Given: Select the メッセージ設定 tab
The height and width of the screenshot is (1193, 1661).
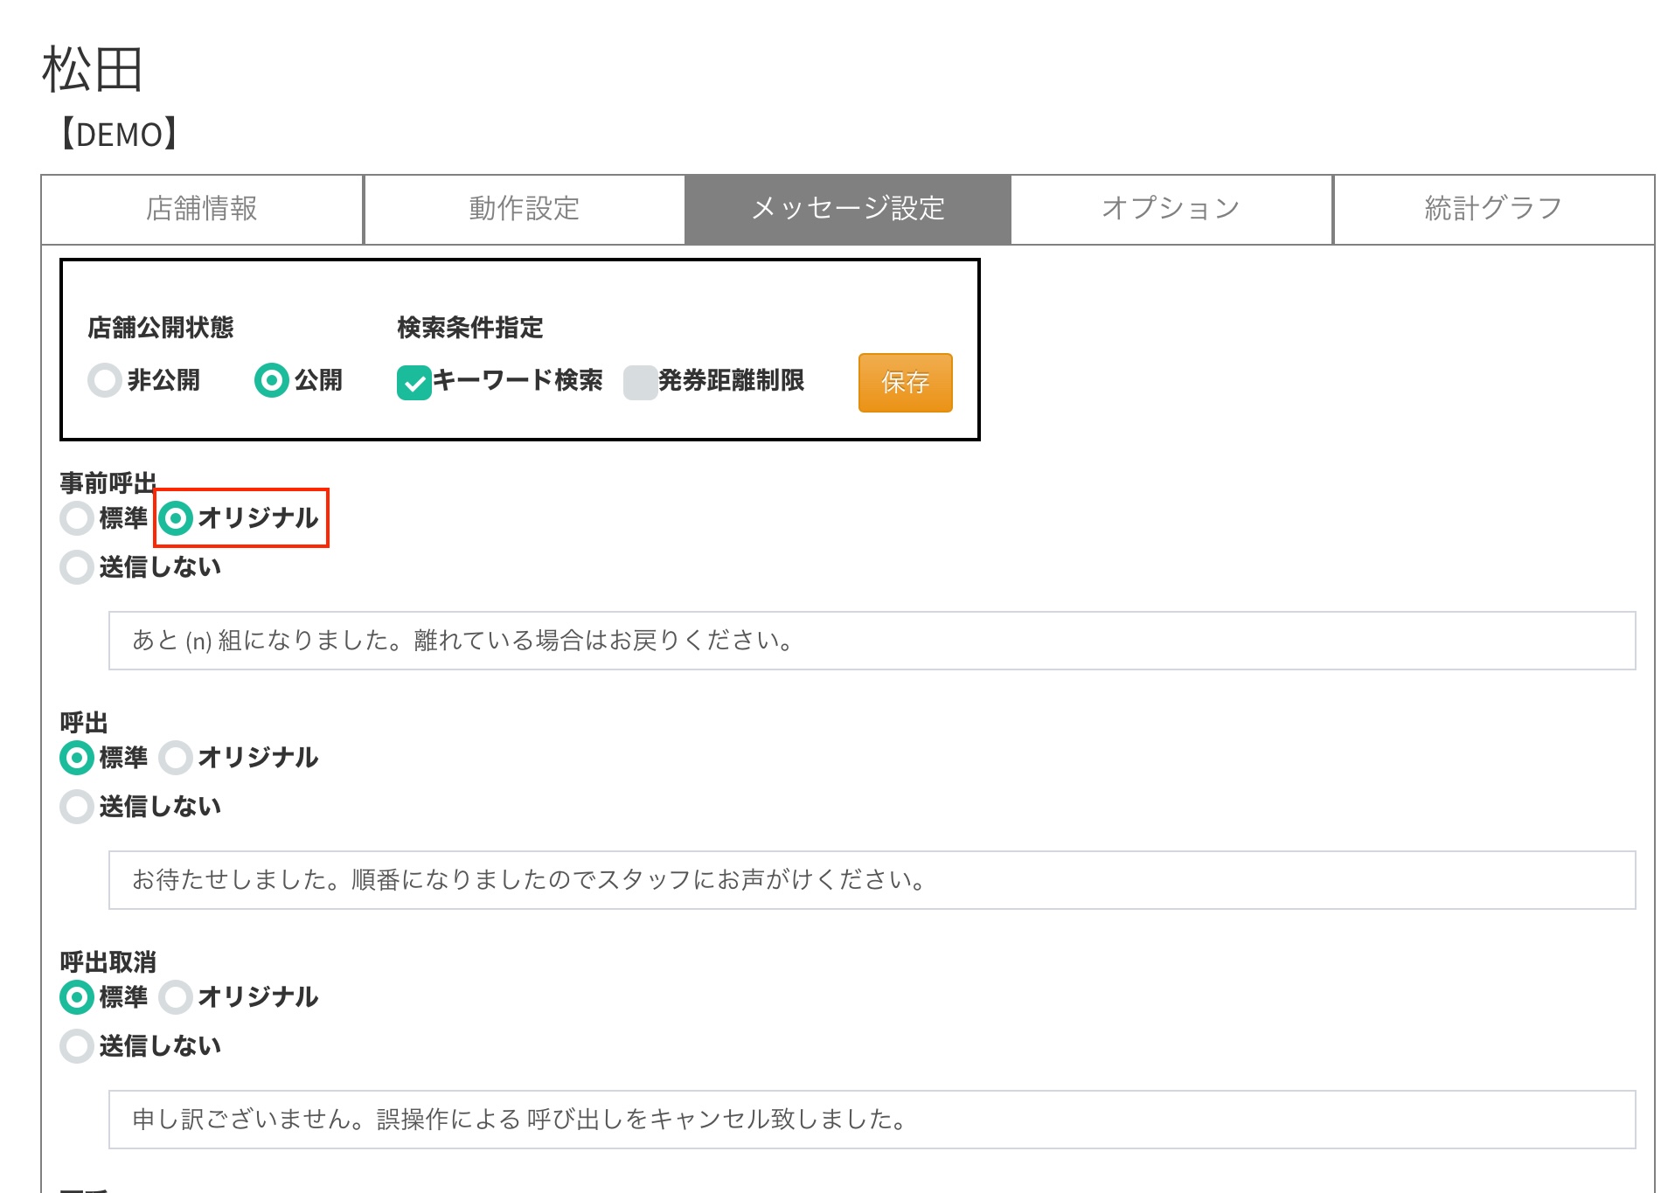Looking at the screenshot, I should tap(848, 209).
